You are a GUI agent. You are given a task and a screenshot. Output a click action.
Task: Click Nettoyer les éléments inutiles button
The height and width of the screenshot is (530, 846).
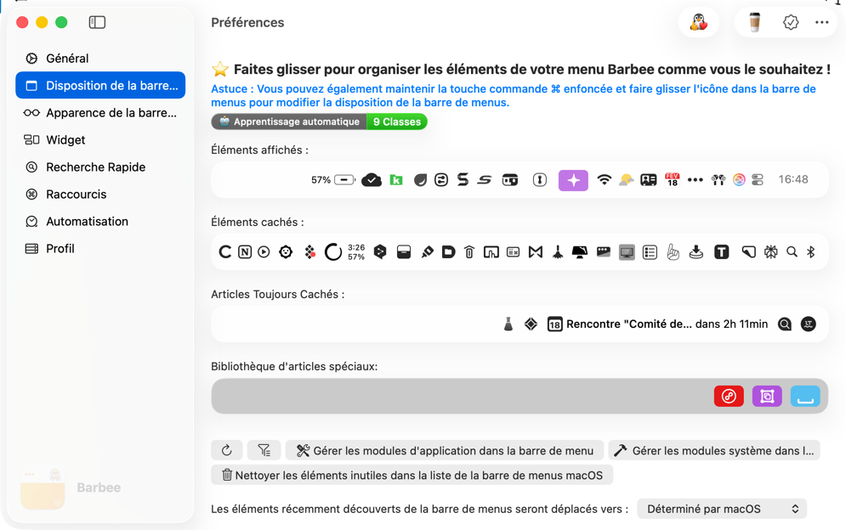[412, 475]
